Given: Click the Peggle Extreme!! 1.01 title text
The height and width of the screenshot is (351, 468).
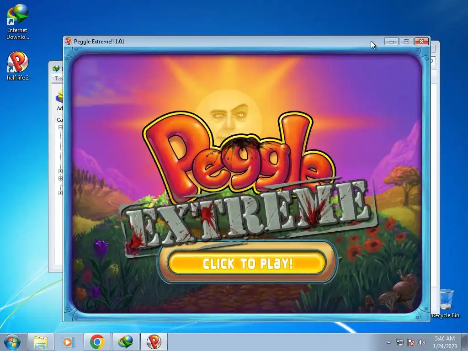Looking at the screenshot, I should (99, 42).
